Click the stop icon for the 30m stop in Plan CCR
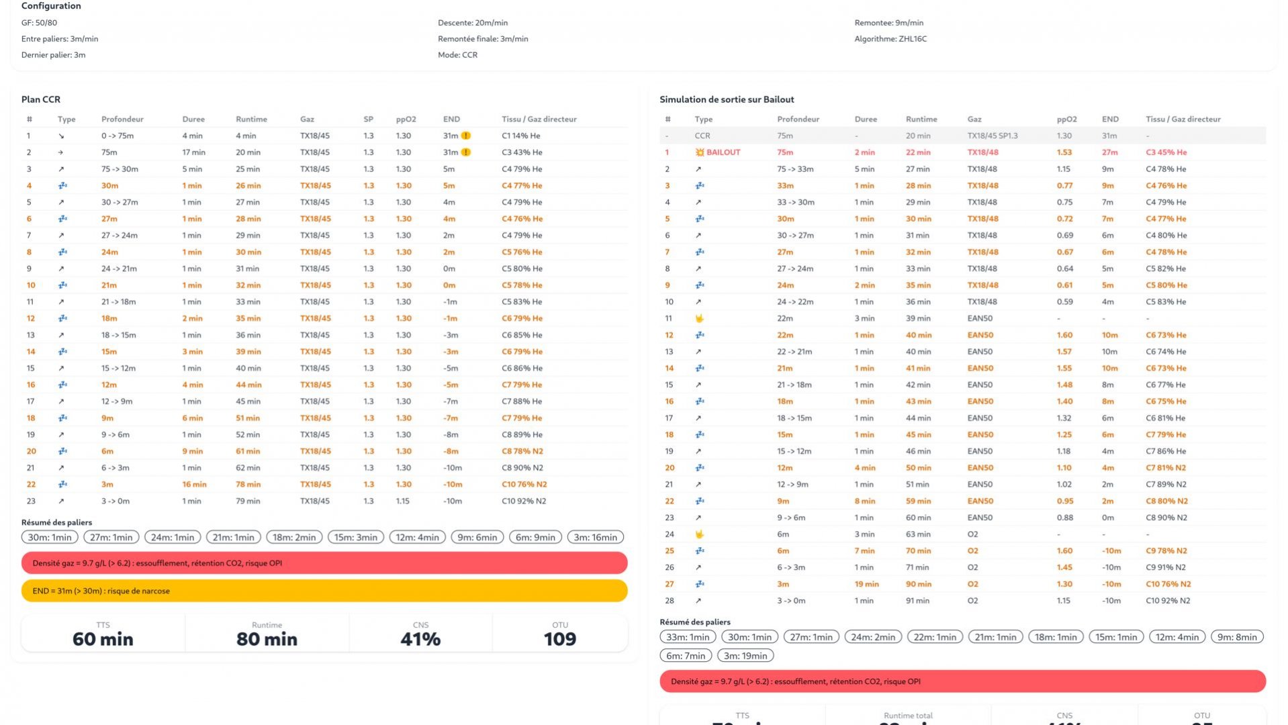The width and height of the screenshot is (1288, 725). (x=62, y=186)
